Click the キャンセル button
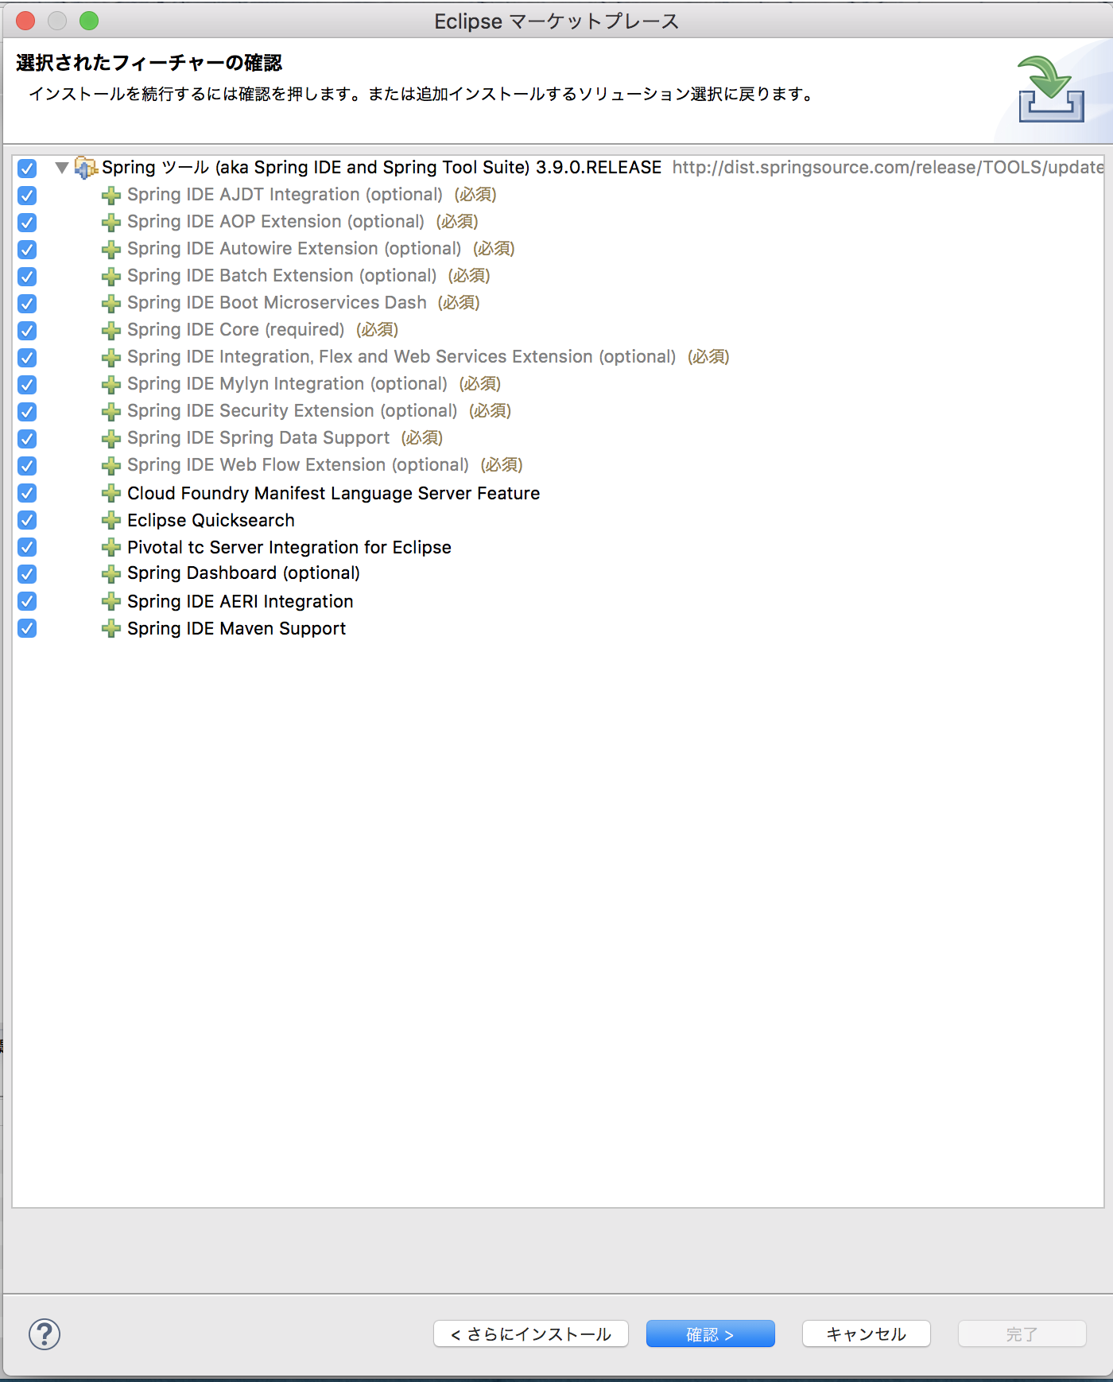Viewport: 1113px width, 1382px height. pyautogui.click(x=867, y=1333)
